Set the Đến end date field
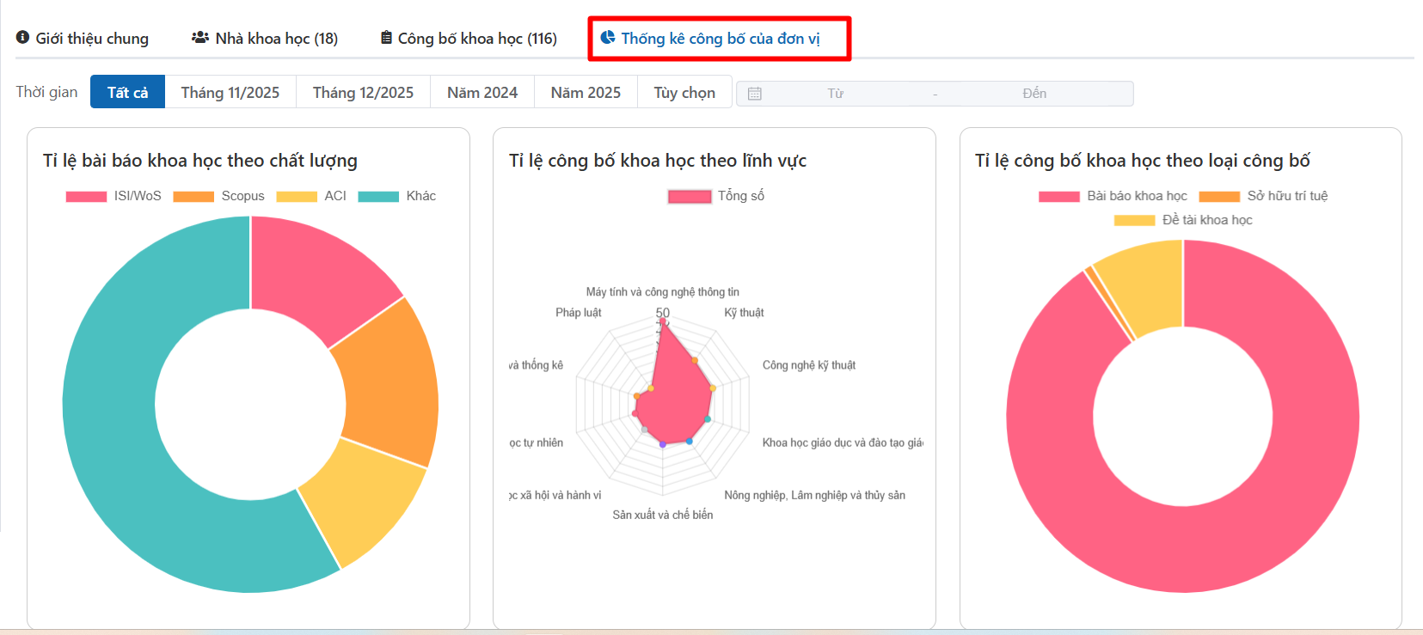Viewport: 1423px width, 635px height. pyautogui.click(x=1034, y=94)
